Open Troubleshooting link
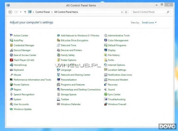Image resolution: width=178 pixels, height=131 pixels. 117,99
